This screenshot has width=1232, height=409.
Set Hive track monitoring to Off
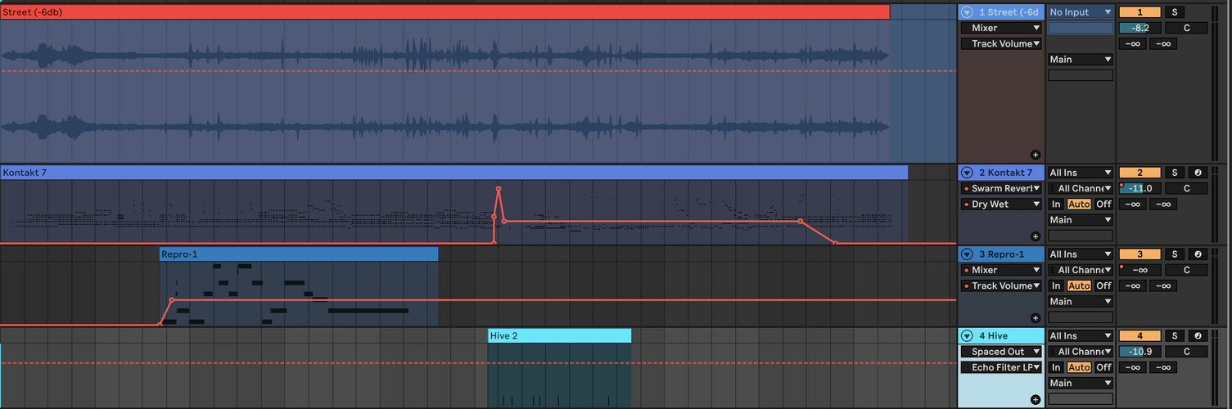[x=1103, y=367]
